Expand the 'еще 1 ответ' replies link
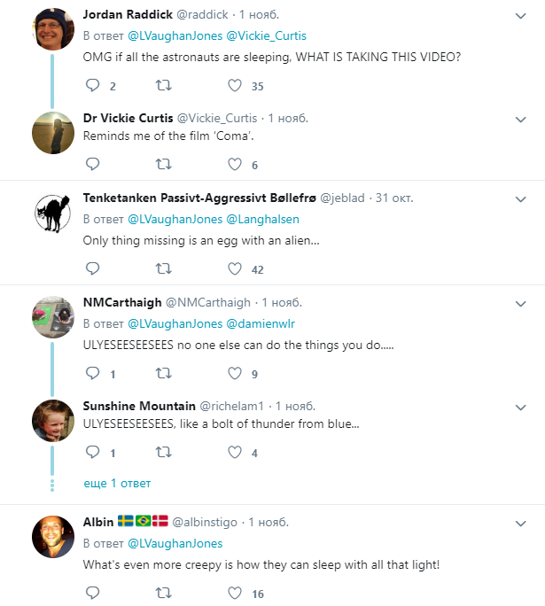This screenshot has height=606, width=545. coord(117,484)
